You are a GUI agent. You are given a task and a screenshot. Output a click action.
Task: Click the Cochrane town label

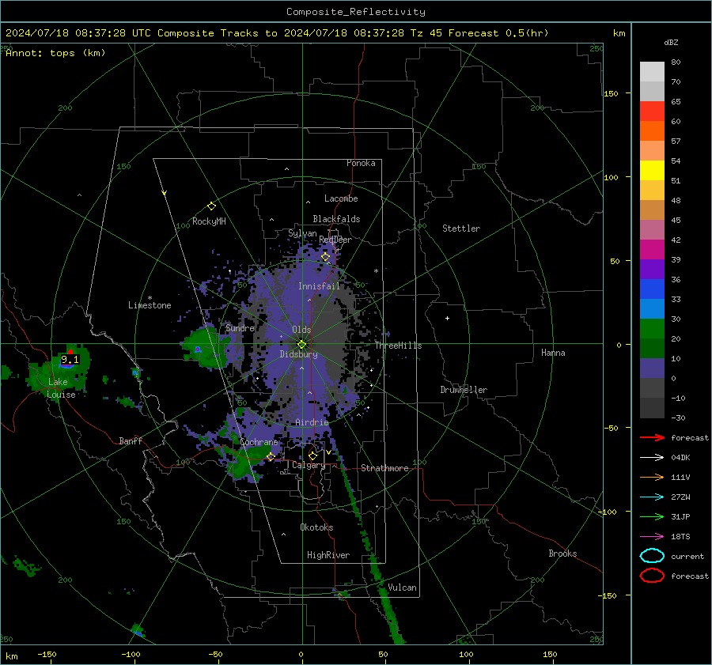coord(259,442)
